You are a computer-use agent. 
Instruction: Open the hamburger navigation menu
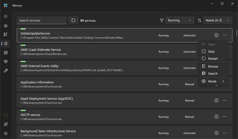click(x=6, y=16)
